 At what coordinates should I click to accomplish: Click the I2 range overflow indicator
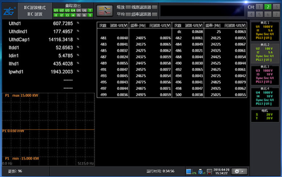(x=62, y=15)
